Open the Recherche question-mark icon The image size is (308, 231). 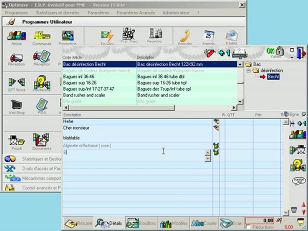click(x=42, y=82)
